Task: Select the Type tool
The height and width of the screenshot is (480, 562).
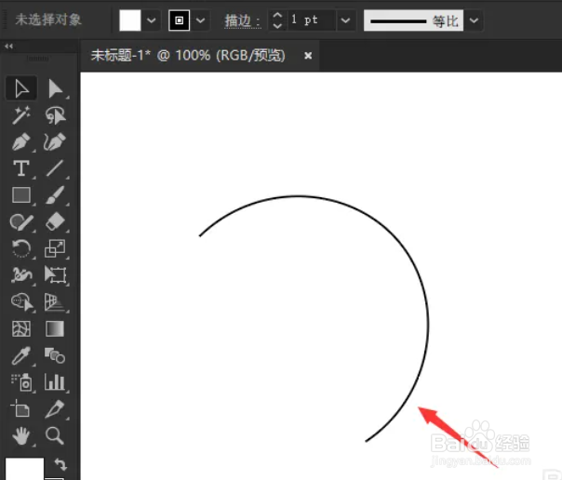Action: [21, 168]
